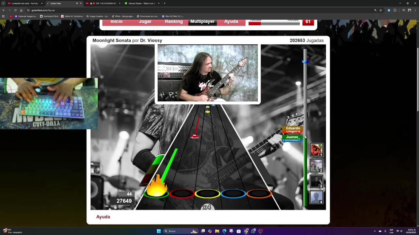Open the apps grid in bookmarks bar
This screenshot has width=419, height=235.
(x=3, y=16)
